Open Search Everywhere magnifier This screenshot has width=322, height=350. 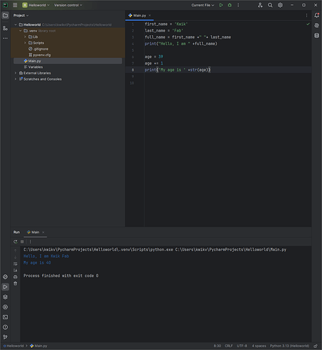(x=270, y=5)
